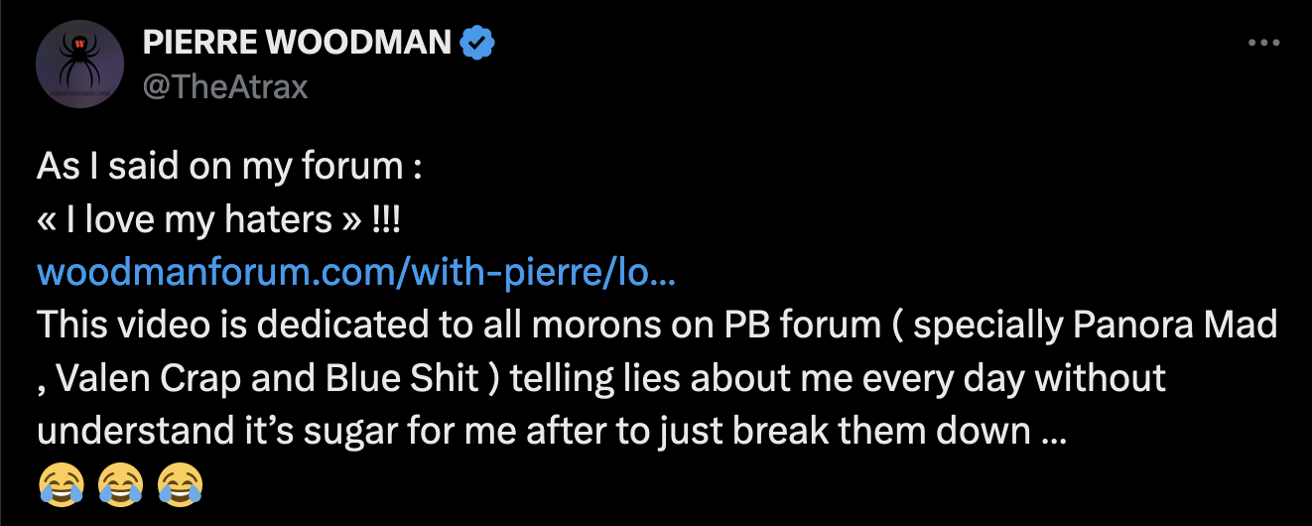Click the first laughing-crying emoji
Viewport: 1312px width, 526px height.
click(61, 486)
